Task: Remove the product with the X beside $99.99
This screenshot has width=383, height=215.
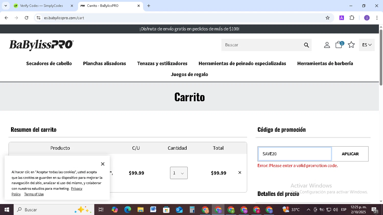Action: pos(240,173)
